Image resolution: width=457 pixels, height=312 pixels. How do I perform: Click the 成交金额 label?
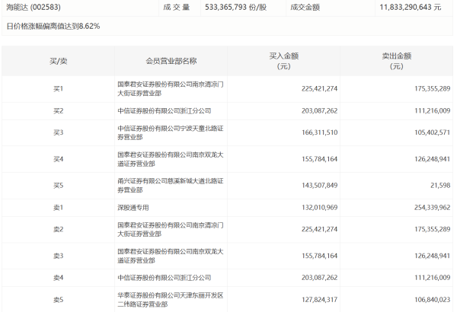point(305,8)
